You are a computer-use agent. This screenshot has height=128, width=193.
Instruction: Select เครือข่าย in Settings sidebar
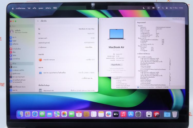click(14, 44)
